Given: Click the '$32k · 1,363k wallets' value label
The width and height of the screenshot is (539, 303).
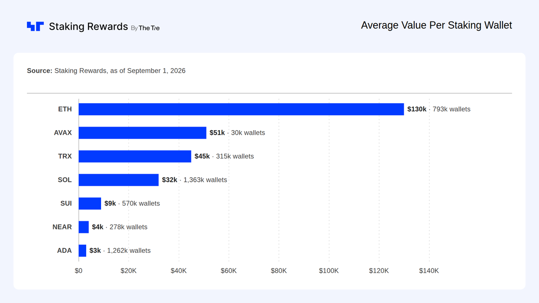Looking at the screenshot, I should [194, 180].
